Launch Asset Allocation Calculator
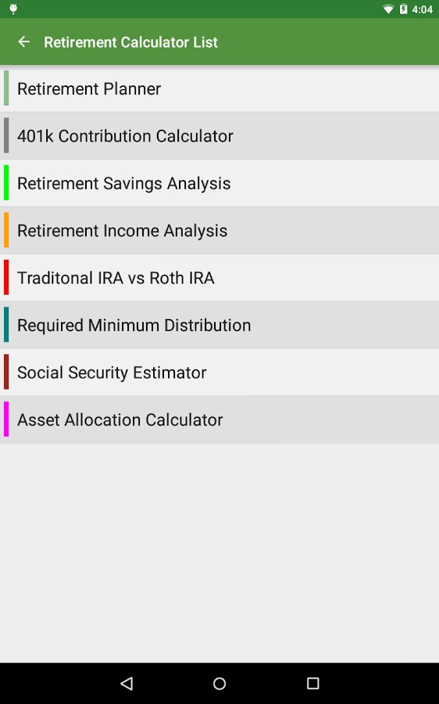439x704 pixels. [x=219, y=419]
